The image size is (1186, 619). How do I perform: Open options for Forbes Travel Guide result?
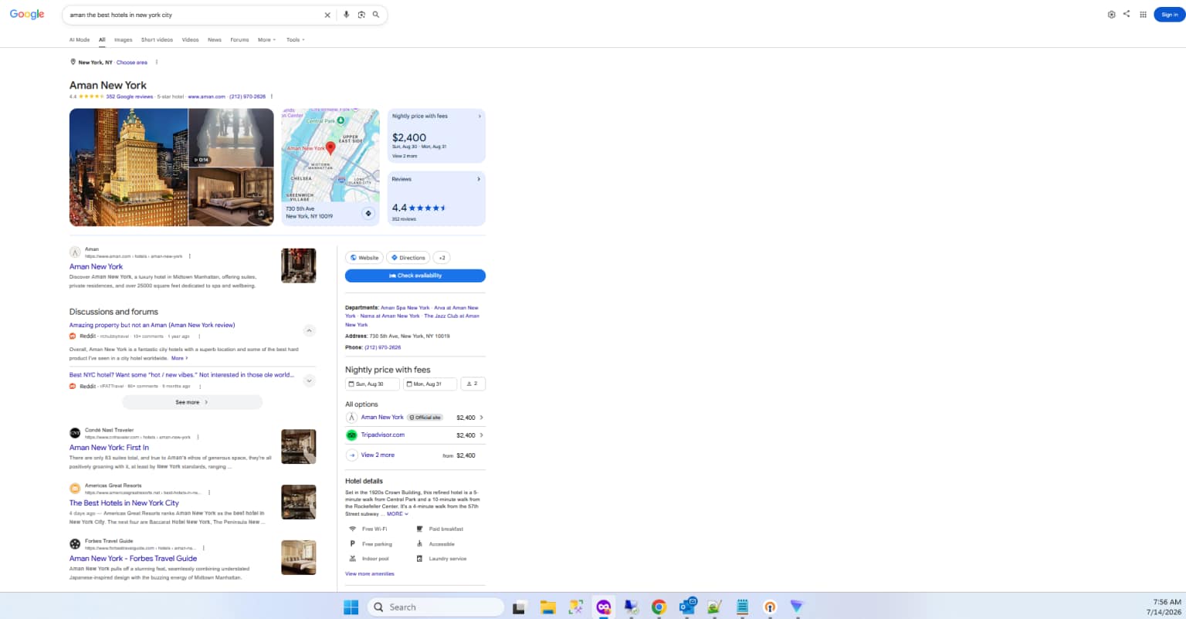point(205,548)
